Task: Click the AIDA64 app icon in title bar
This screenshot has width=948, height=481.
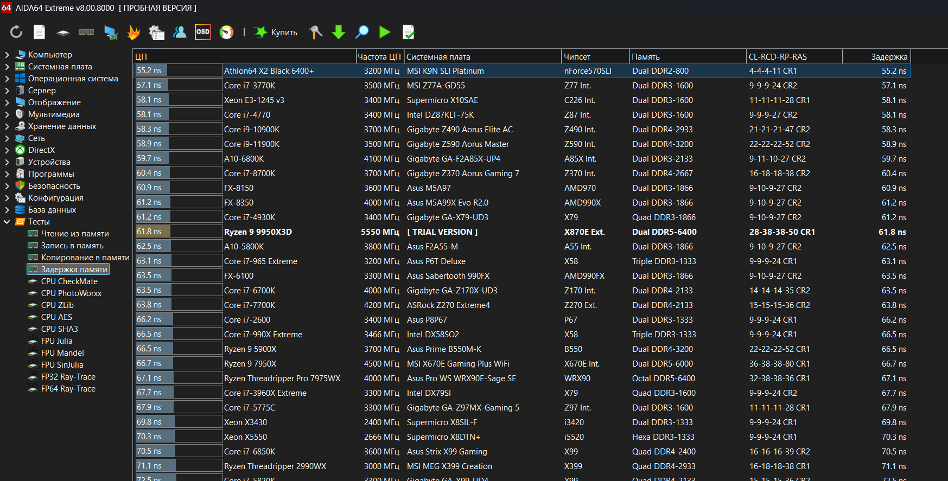Action: (7, 8)
